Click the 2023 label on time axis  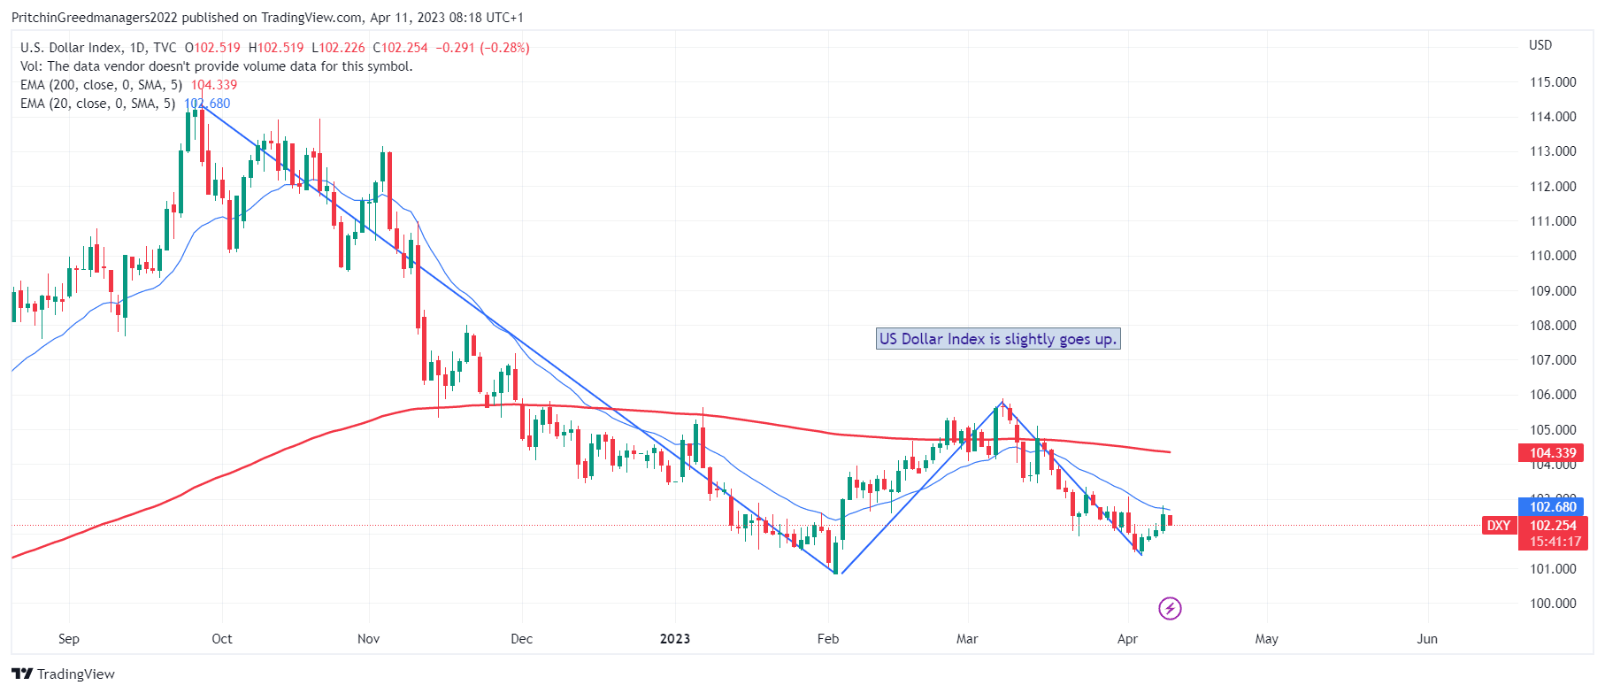675,639
